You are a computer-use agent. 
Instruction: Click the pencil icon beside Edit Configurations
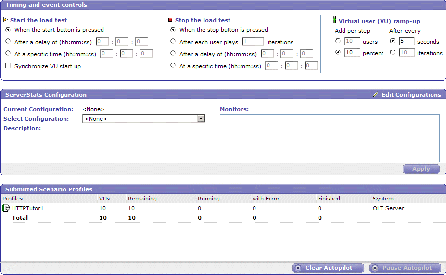(375, 94)
